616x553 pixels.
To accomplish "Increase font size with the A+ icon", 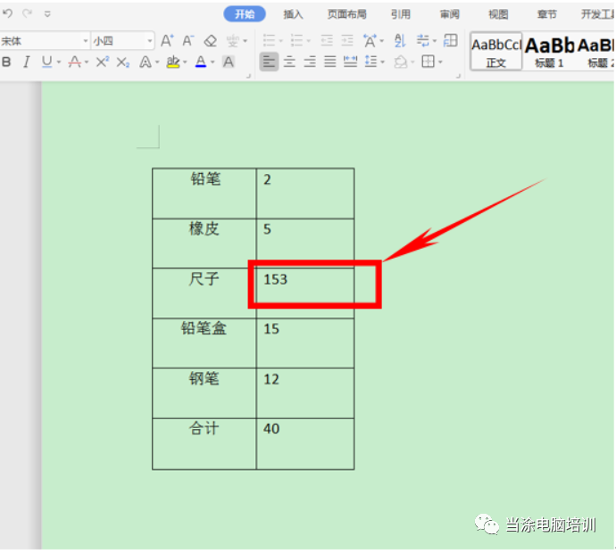I will (x=167, y=40).
